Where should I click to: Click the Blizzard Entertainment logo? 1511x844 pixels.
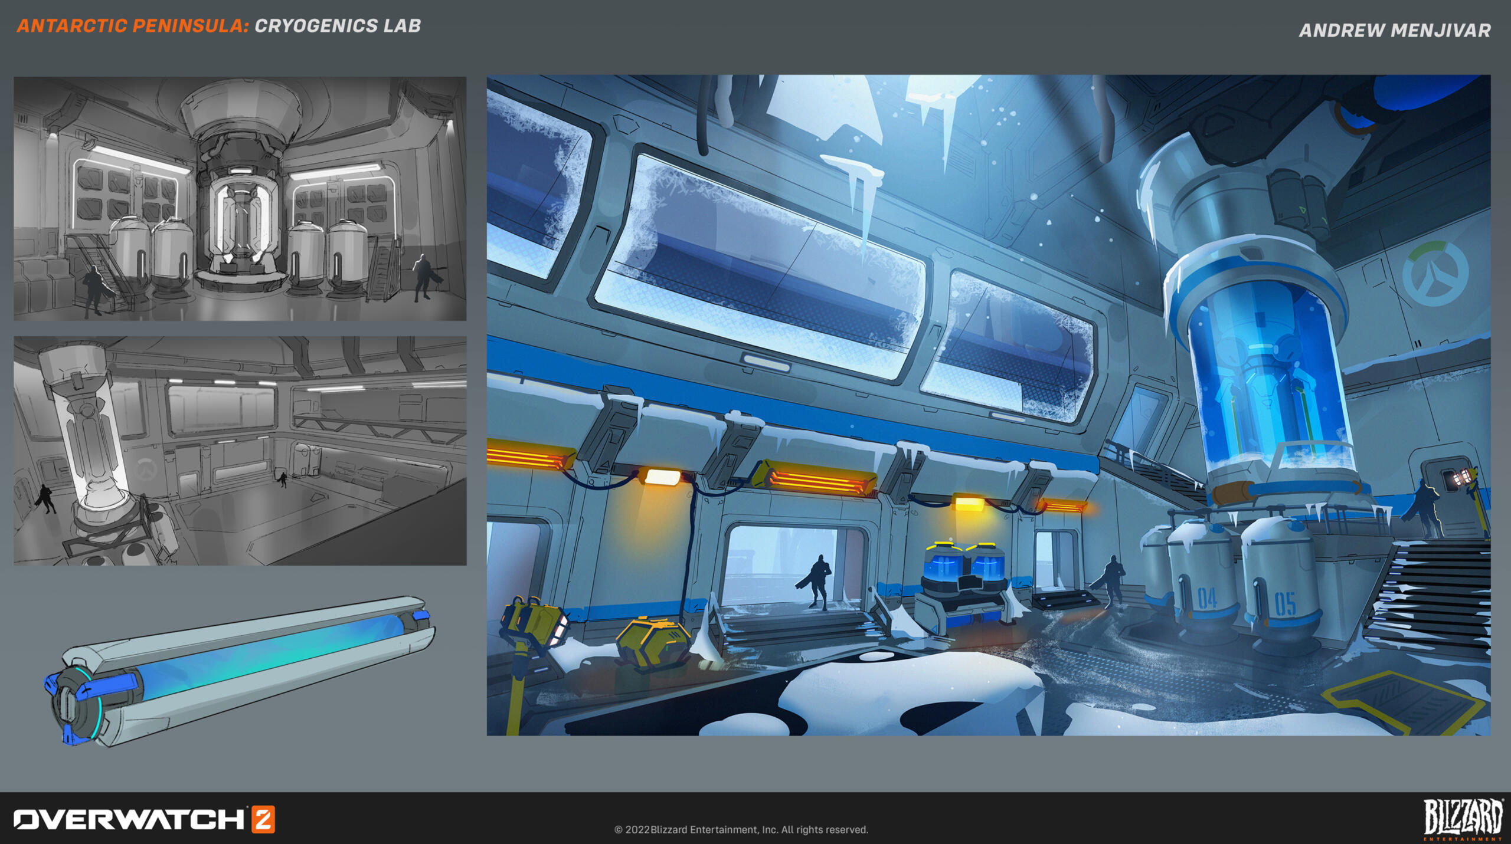tap(1462, 819)
